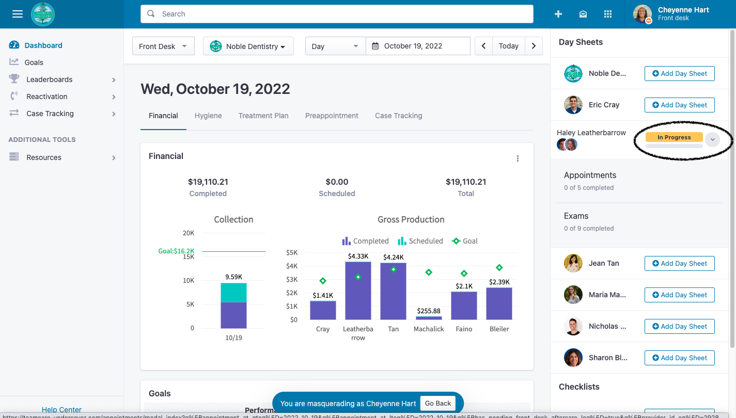This screenshot has height=418, width=736.
Task: Click the Day Sheets panel scrollbar
Action: (732, 188)
